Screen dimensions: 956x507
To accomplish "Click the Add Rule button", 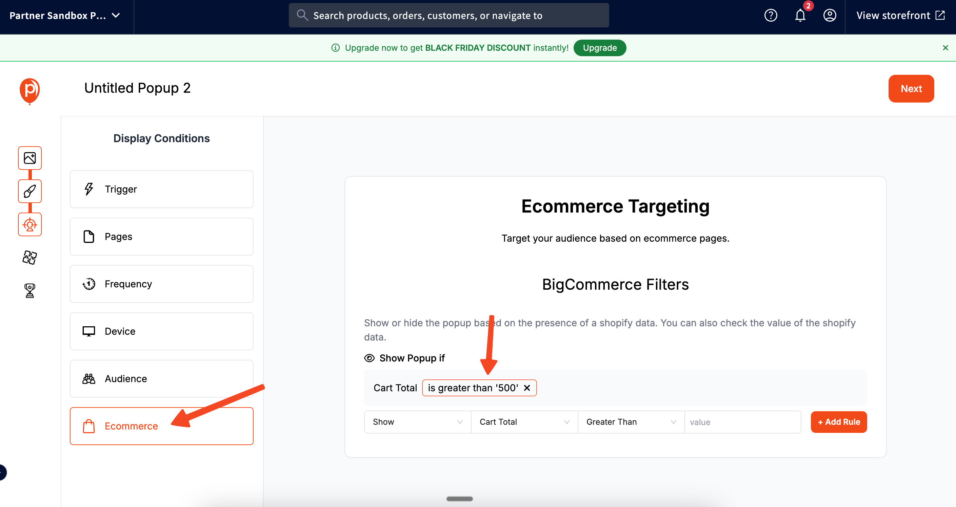I will pyautogui.click(x=839, y=422).
